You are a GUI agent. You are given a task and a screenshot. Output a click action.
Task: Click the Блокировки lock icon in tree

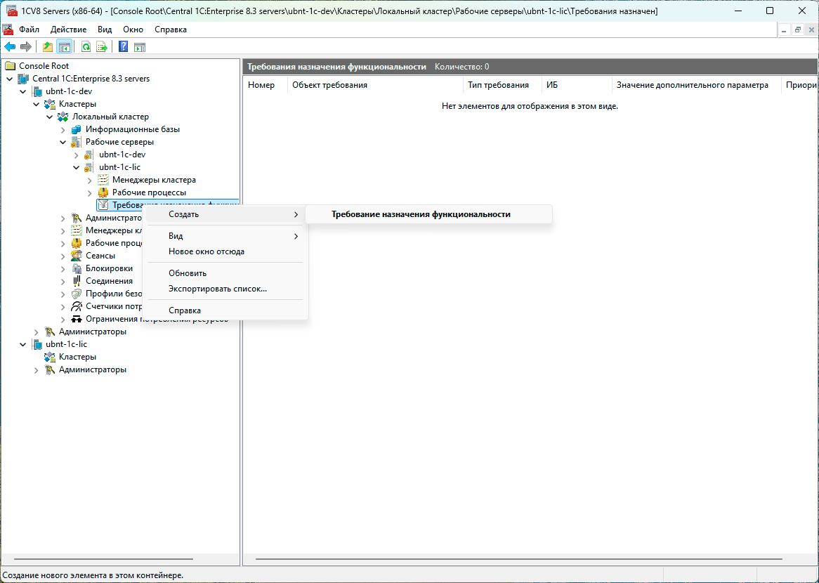(77, 268)
